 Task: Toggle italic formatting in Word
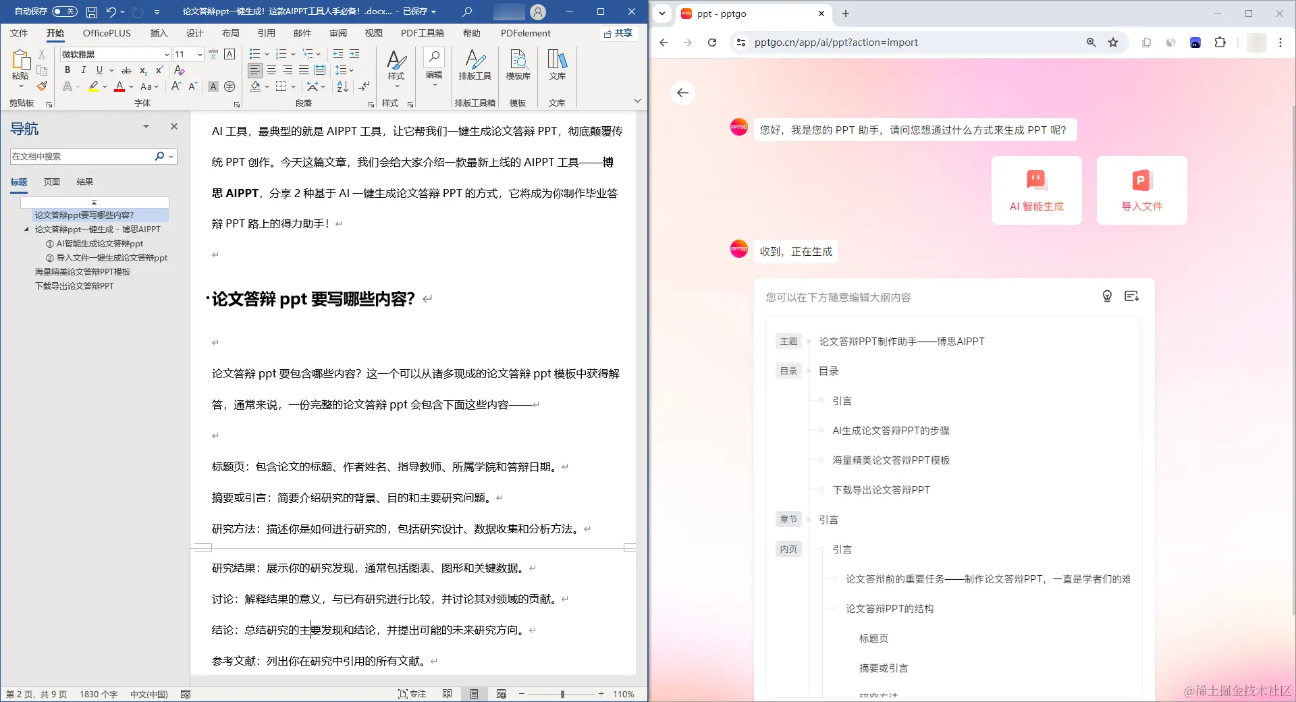tap(83, 70)
